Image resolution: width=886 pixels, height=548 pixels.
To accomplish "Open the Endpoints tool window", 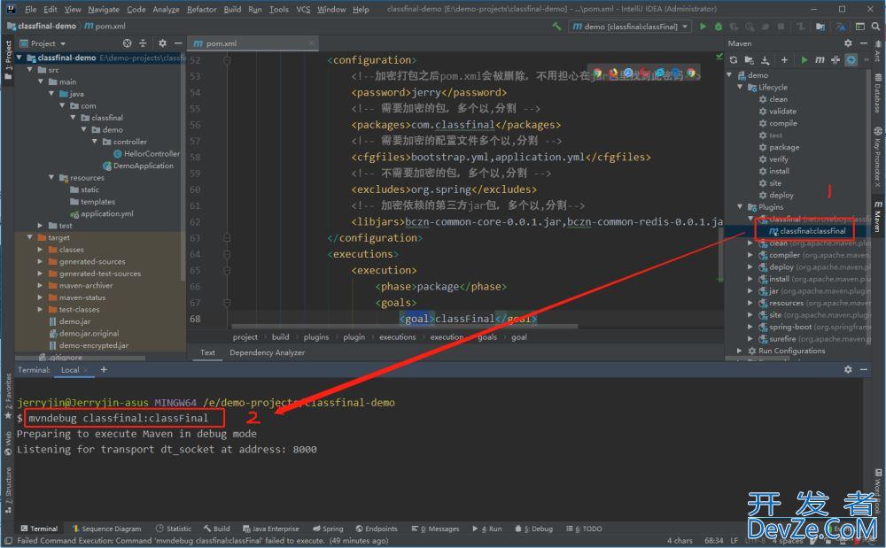I will 377,529.
